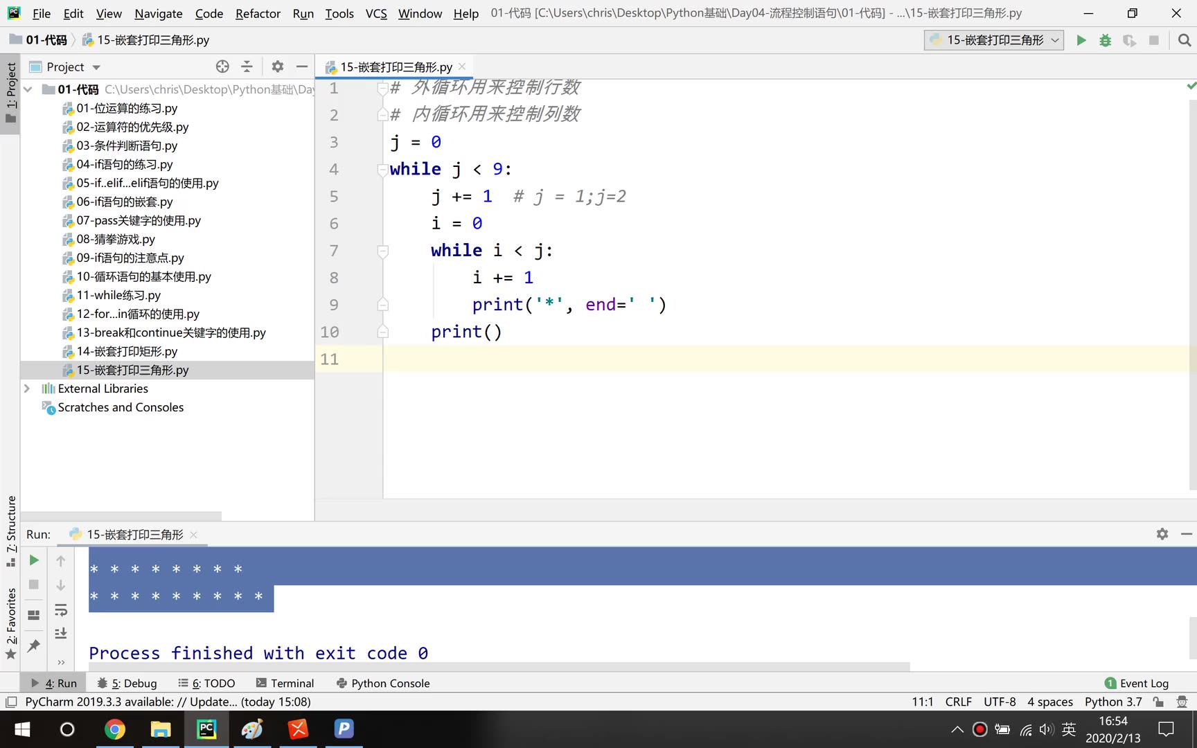This screenshot has width=1197, height=748.
Task: Open 14-嵌套打印矩形.py in project tree
Action: (127, 351)
